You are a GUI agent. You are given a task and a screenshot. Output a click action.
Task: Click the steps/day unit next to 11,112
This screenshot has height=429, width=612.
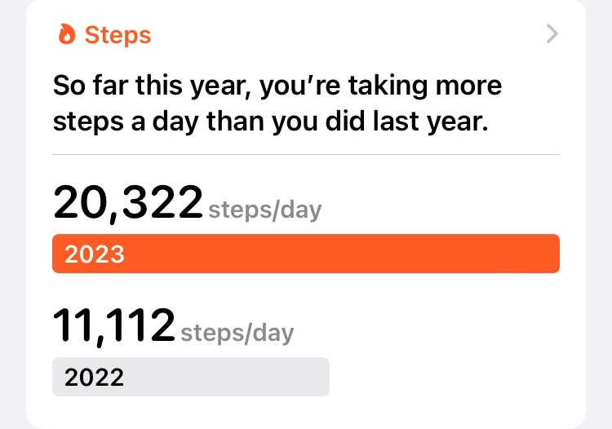point(237,333)
